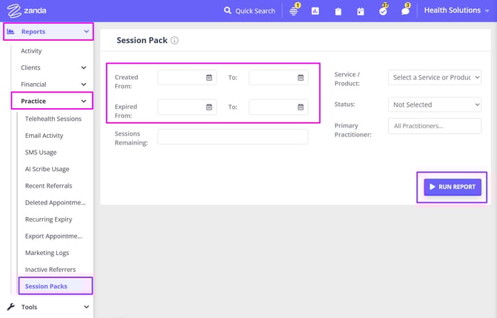
Task: Select Telehealth Sessions in sidebar
Action: pyautogui.click(x=53, y=119)
